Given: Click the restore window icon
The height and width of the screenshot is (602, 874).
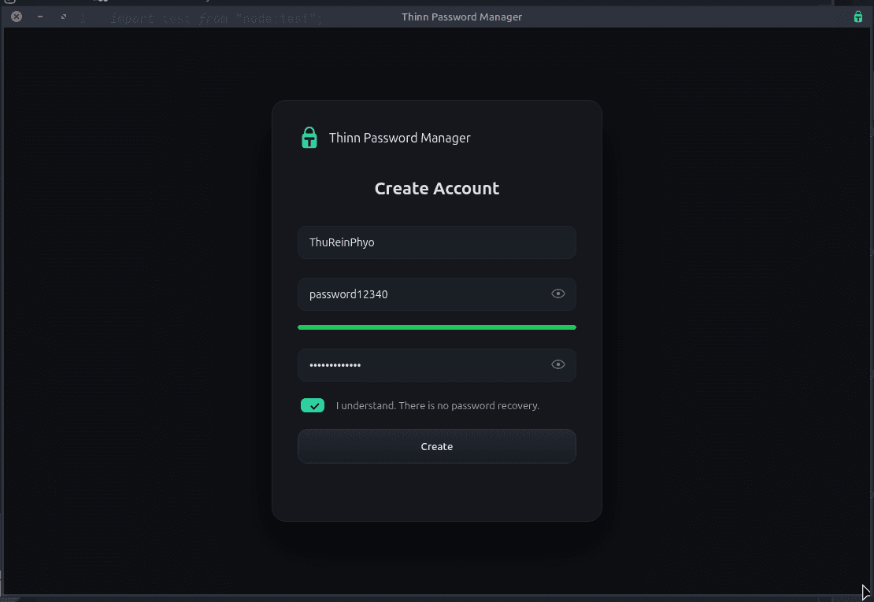Looking at the screenshot, I should [62, 16].
